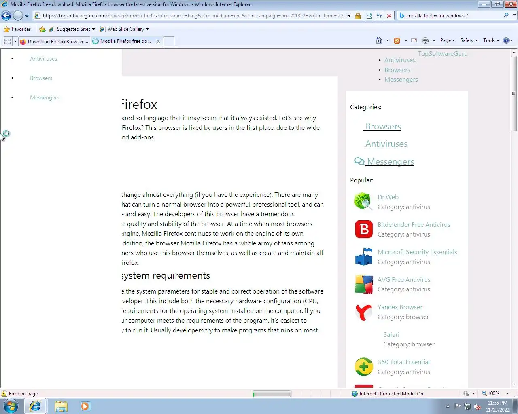
Task: Open the search provider dropdown arrow
Action: [514, 15]
